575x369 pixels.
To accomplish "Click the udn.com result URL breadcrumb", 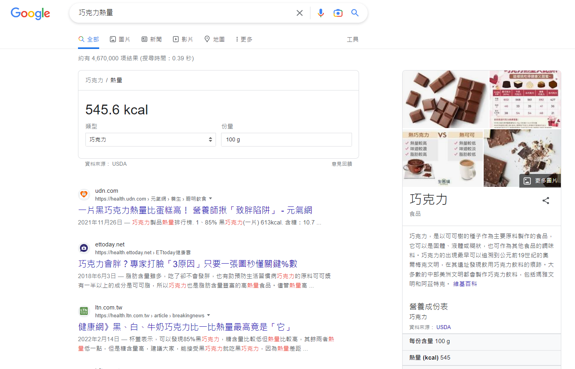I will pos(151,199).
